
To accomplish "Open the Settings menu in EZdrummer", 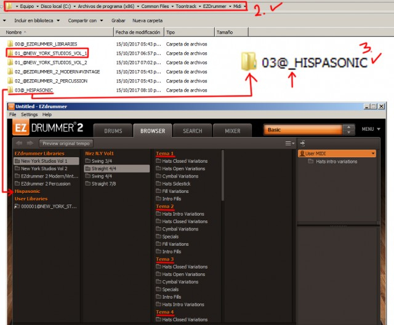I will (29, 114).
